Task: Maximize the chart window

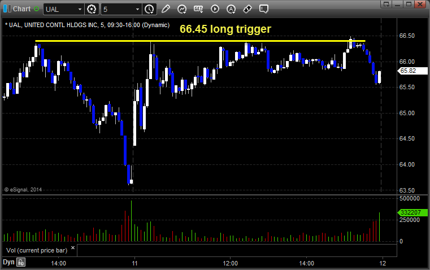Action: click(x=409, y=4)
